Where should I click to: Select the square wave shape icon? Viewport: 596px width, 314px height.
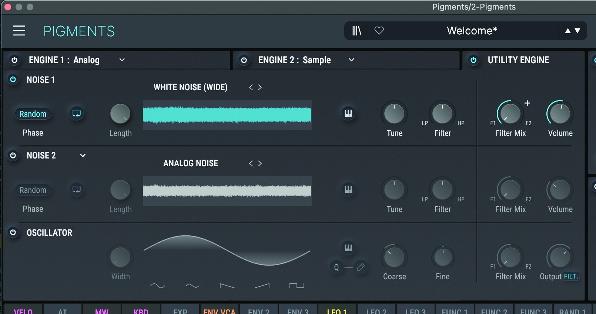click(x=297, y=286)
